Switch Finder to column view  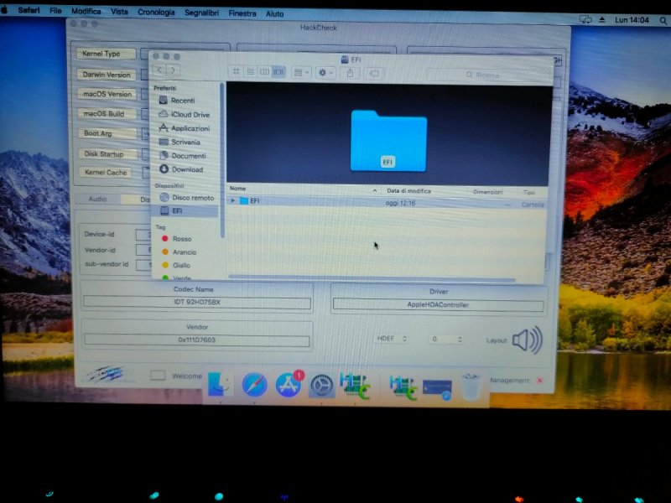pos(264,72)
